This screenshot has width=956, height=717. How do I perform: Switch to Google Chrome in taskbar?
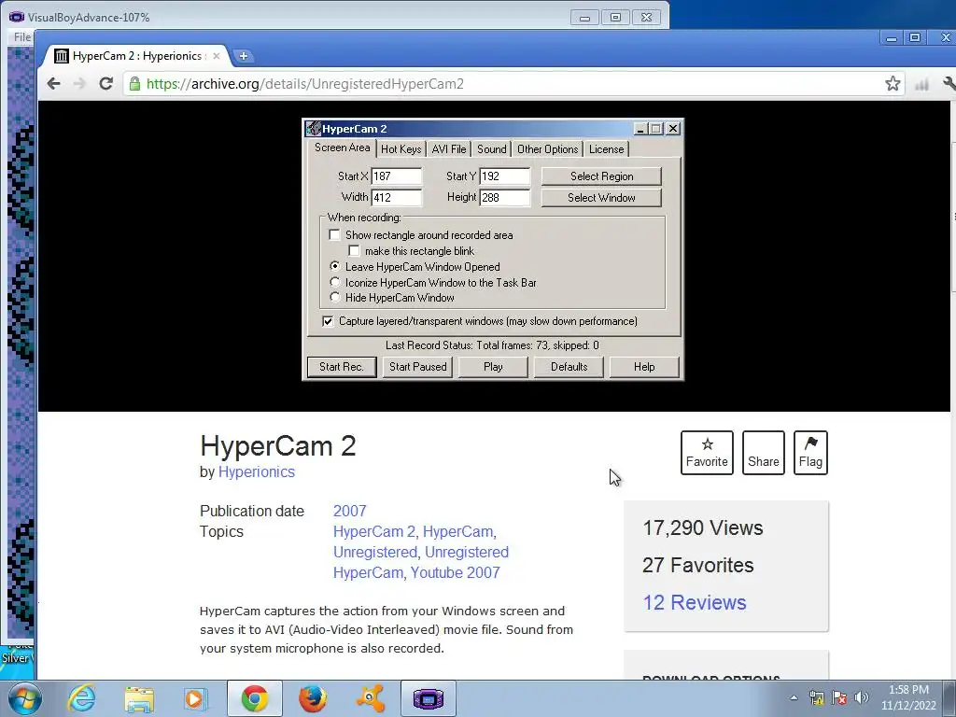pos(254,698)
